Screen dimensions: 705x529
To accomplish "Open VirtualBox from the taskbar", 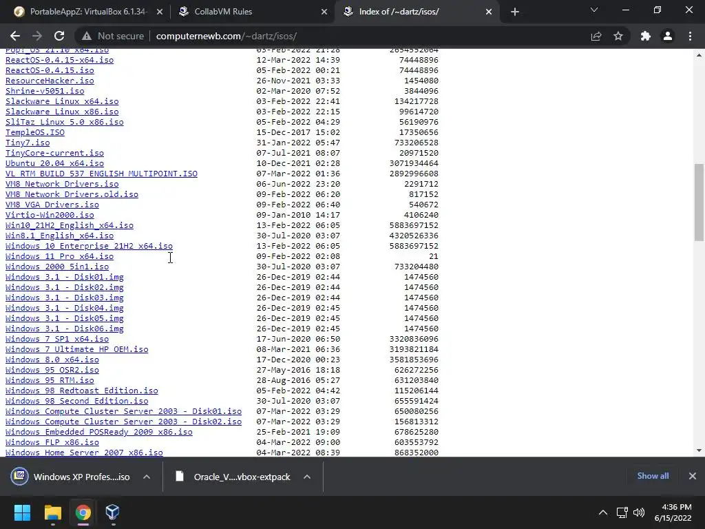I will coord(112,512).
